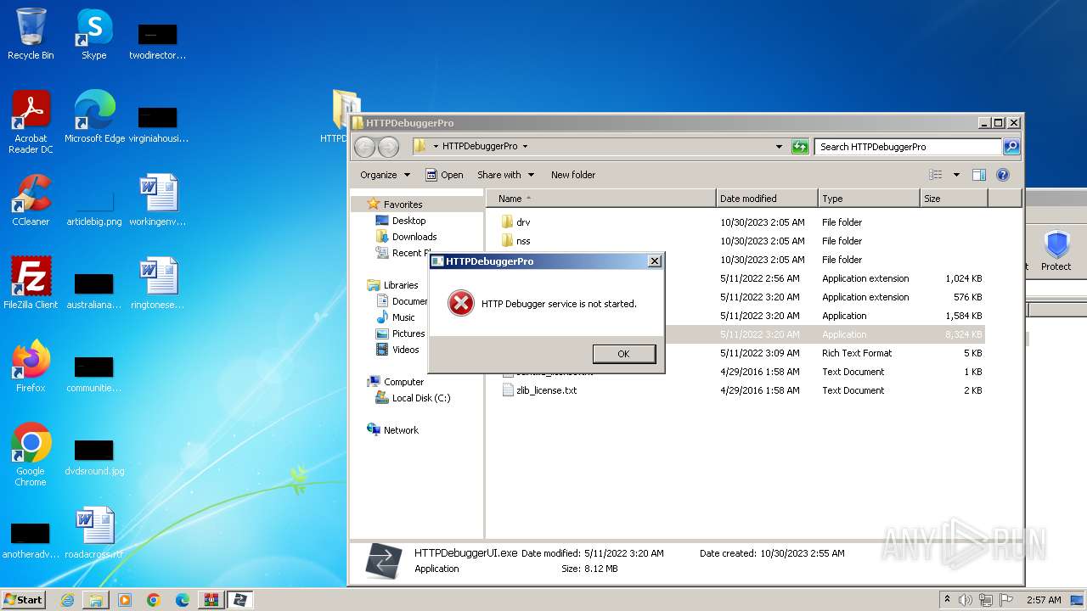Click the search magnifier icon in Explorer
The width and height of the screenshot is (1087, 611).
point(1011,147)
